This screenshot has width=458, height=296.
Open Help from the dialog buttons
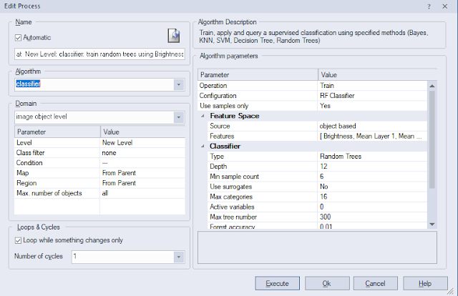tap(427, 283)
